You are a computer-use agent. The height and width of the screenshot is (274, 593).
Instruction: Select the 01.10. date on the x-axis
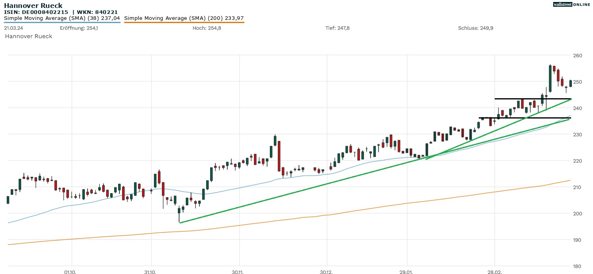70,272
